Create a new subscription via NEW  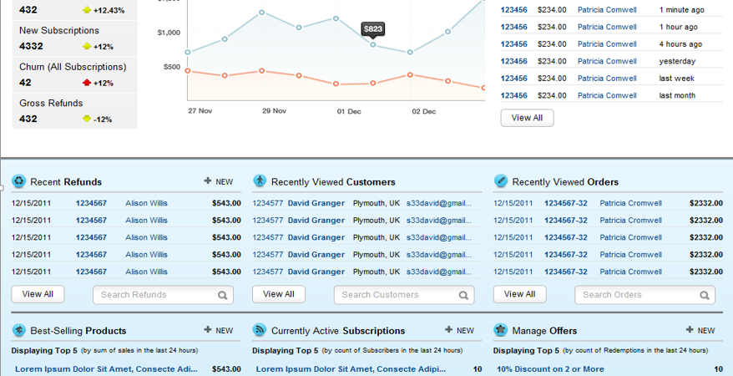pyautogui.click(x=459, y=330)
